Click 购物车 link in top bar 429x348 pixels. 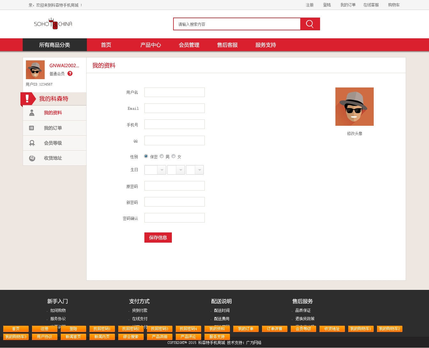pos(394,5)
